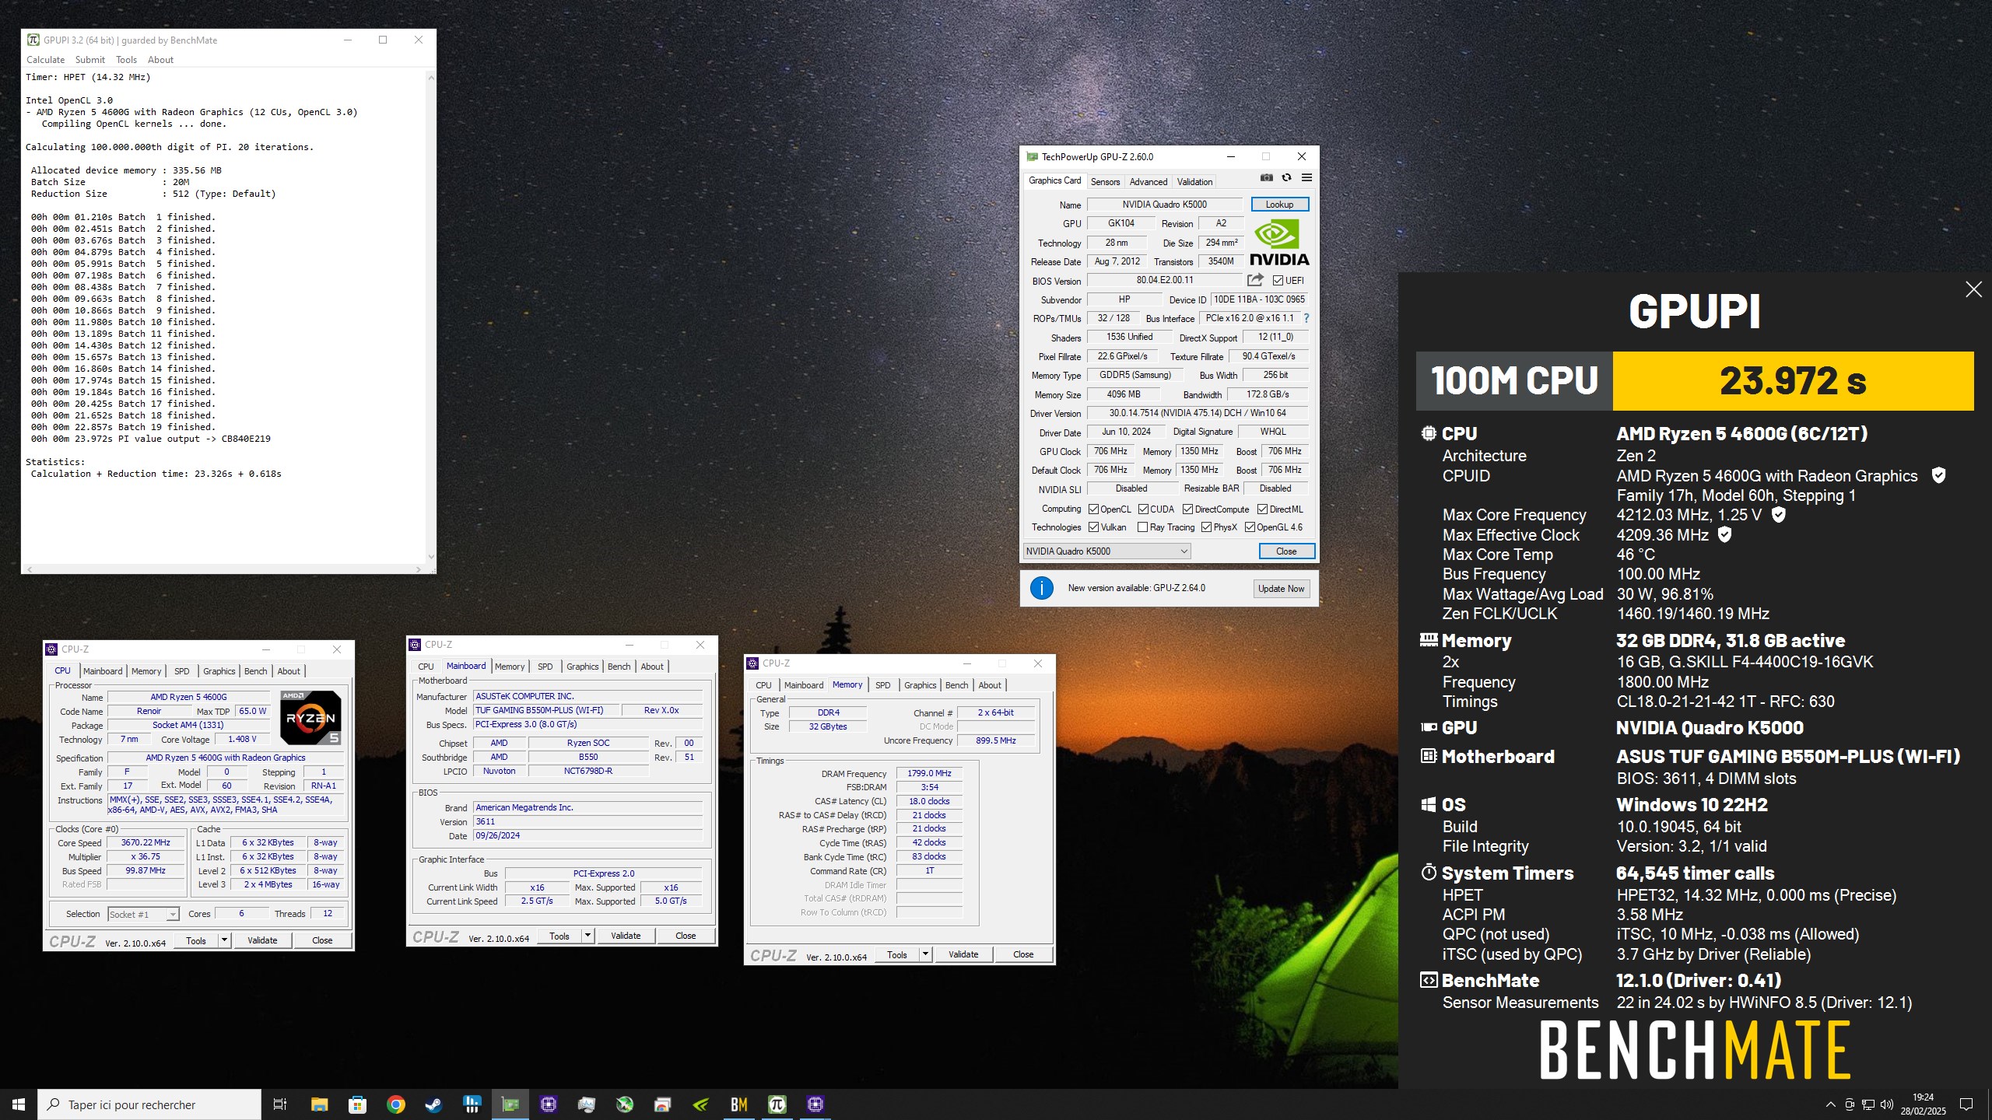Open the SPD tab in CPU-Z Memory window
Screen dimensions: 1992x1120
coord(882,685)
